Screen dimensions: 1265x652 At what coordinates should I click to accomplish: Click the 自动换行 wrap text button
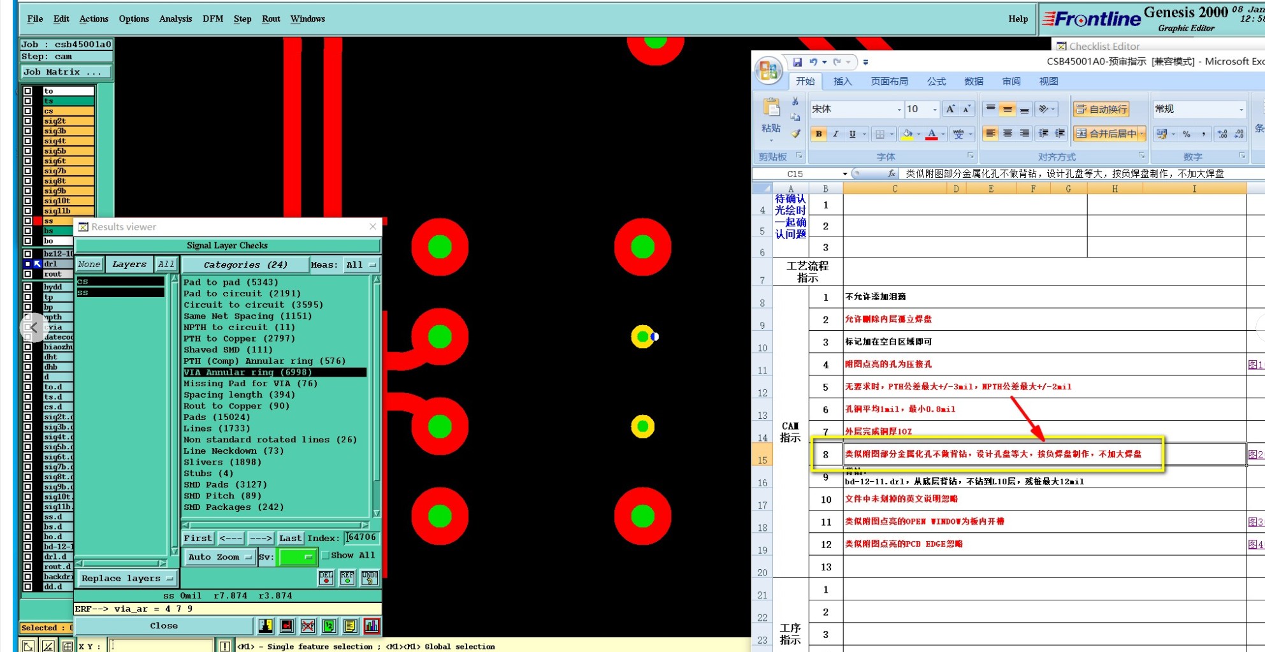pos(1101,110)
